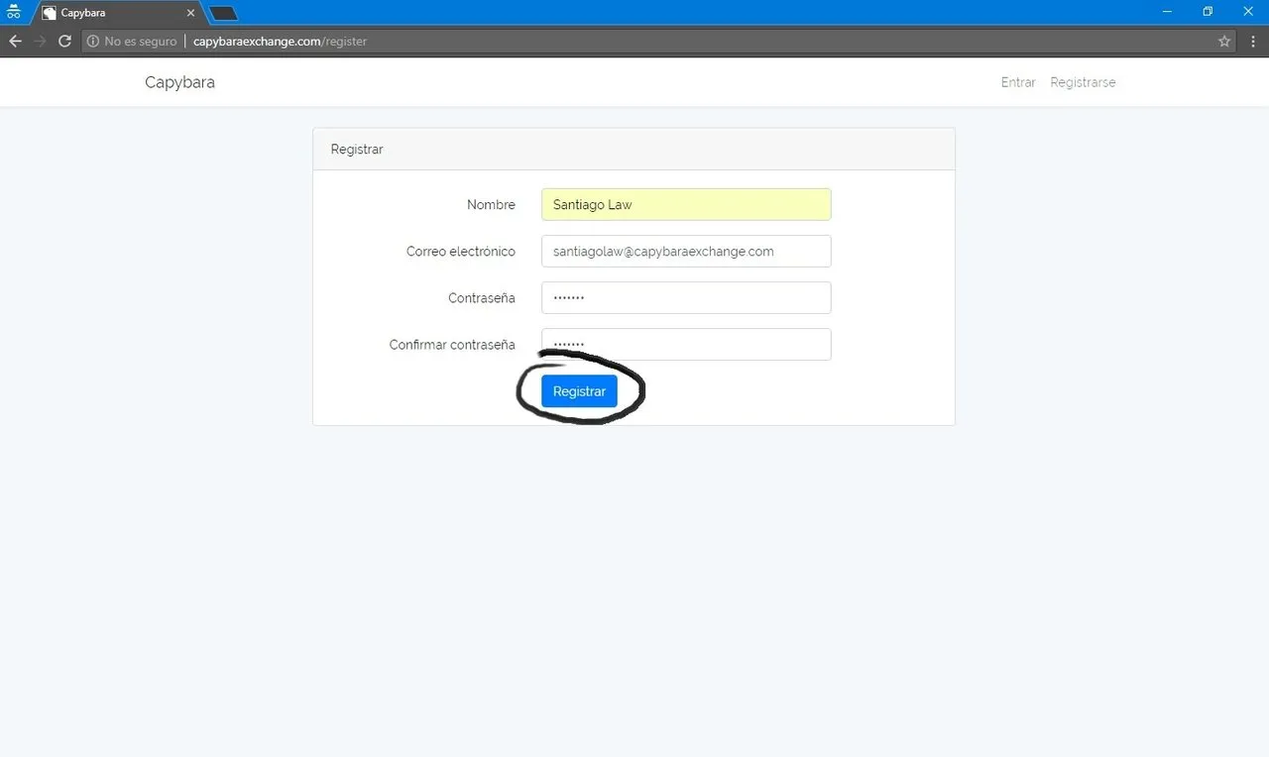Click the browser back arrow
Image resolution: width=1269 pixels, height=757 pixels.
coord(15,42)
